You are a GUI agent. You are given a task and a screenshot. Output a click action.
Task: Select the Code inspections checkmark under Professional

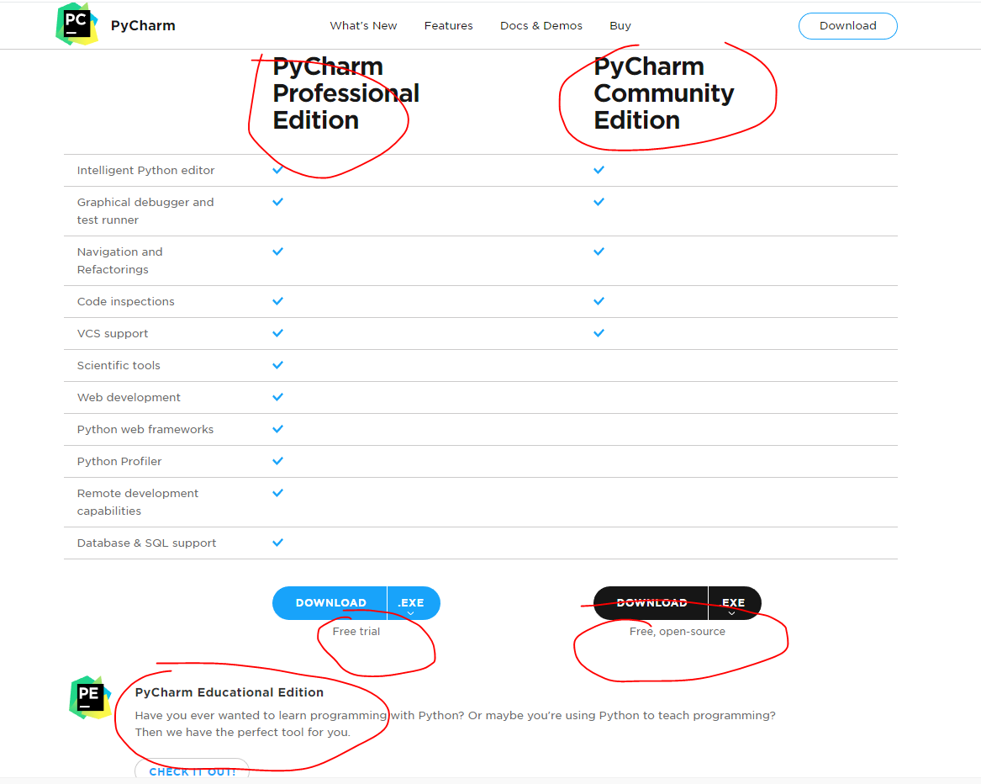pos(277,300)
